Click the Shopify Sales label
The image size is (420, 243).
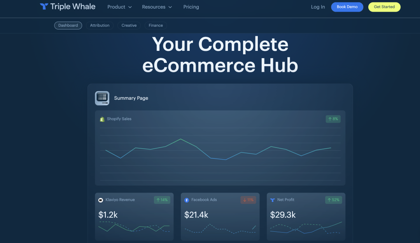click(x=119, y=119)
